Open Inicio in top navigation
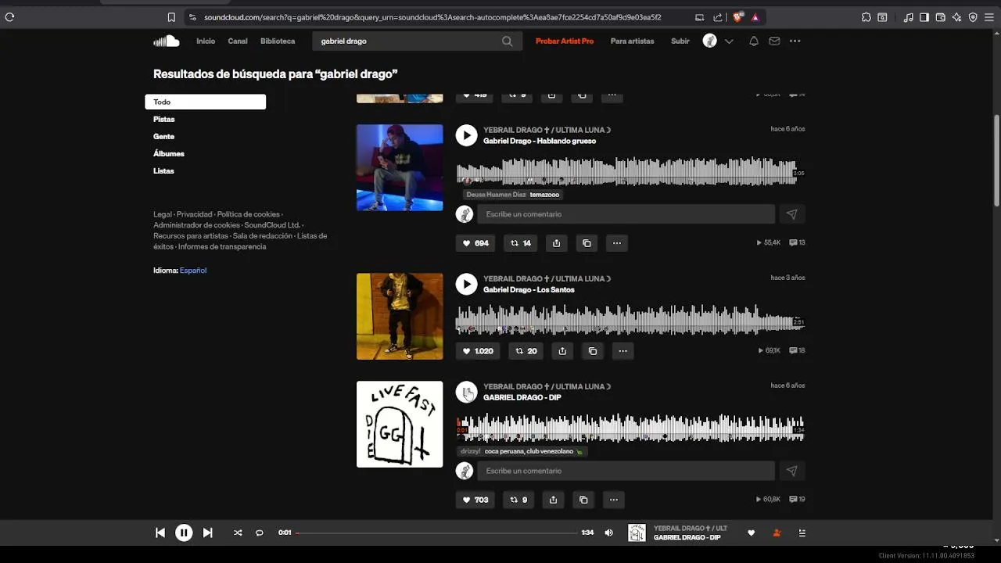Screen dimensions: 1001x563 click(x=206, y=41)
